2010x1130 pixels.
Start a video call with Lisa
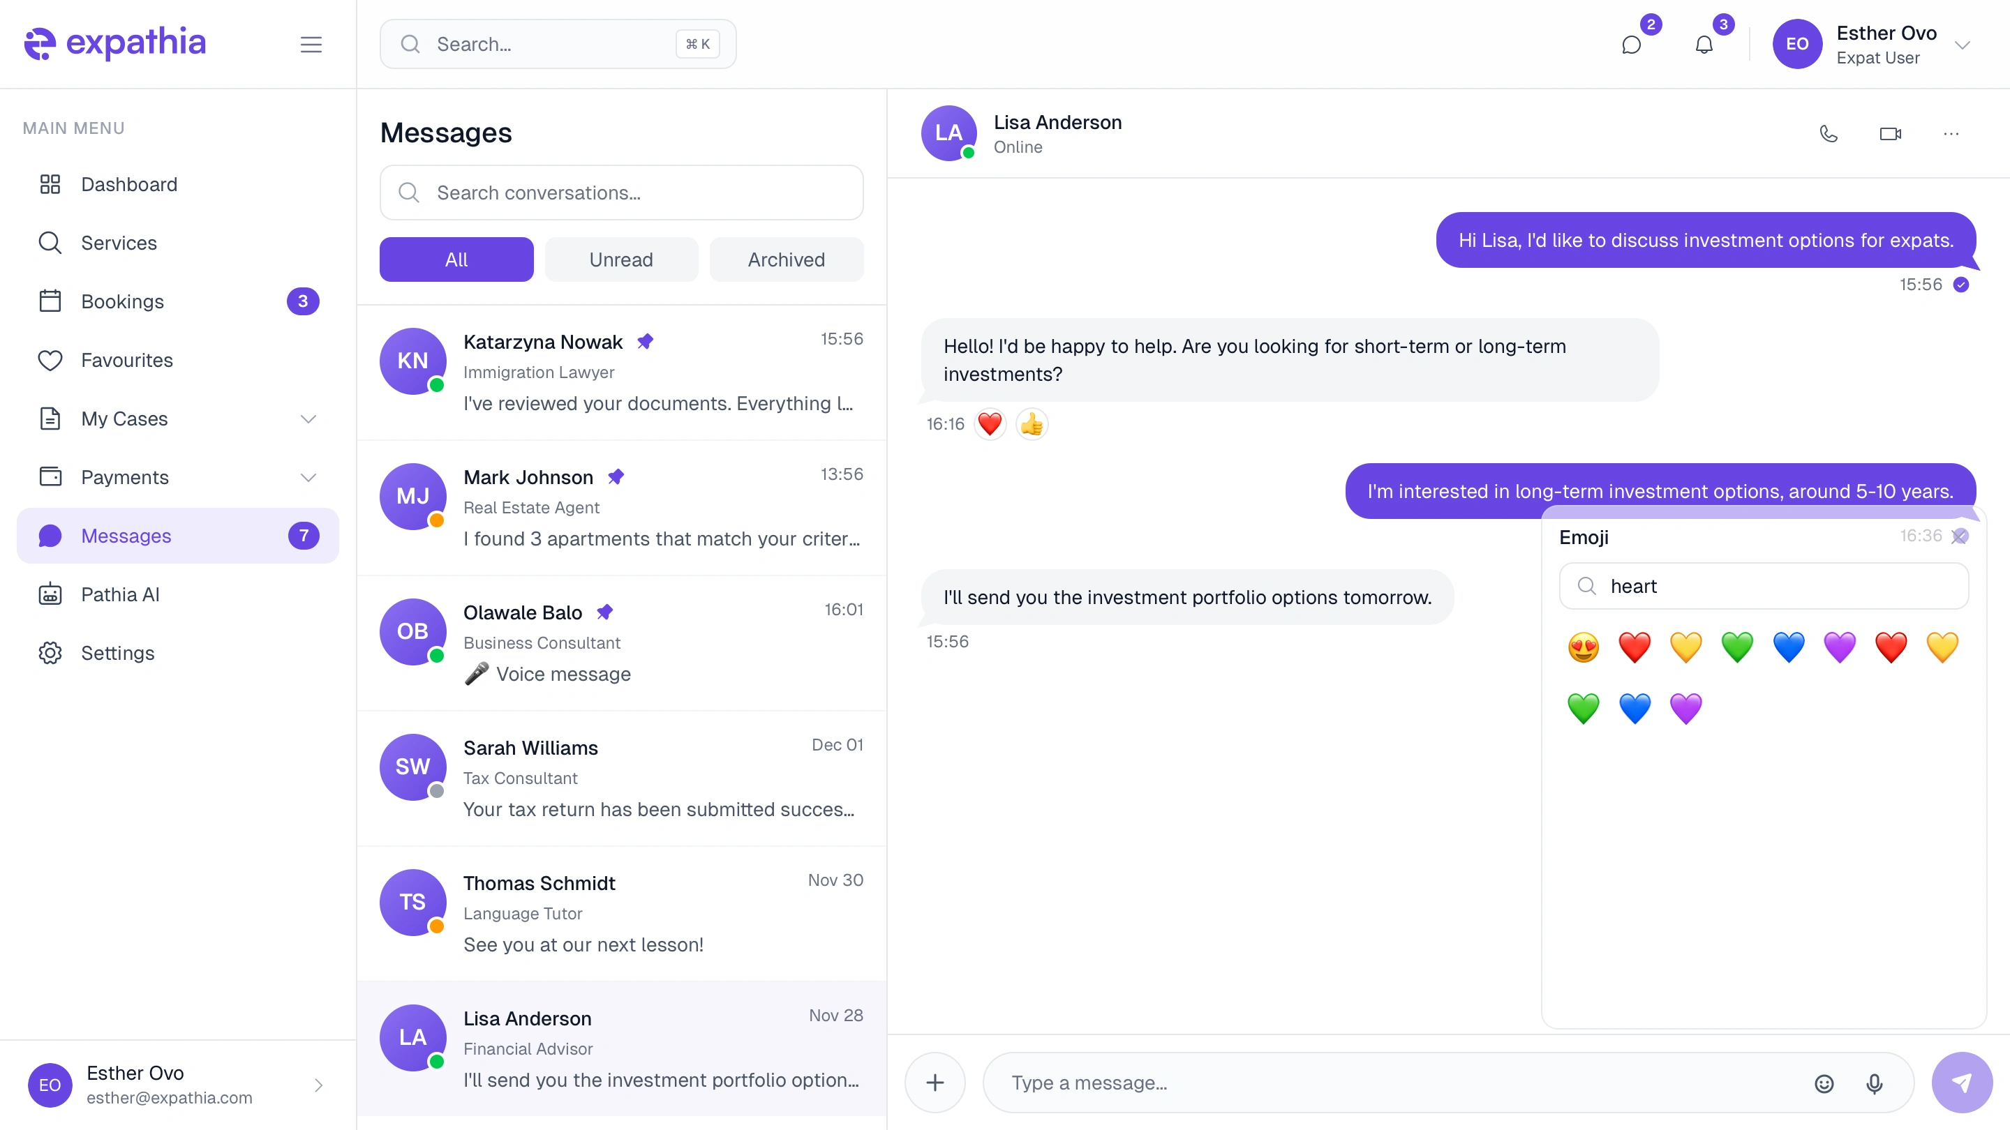1890,133
